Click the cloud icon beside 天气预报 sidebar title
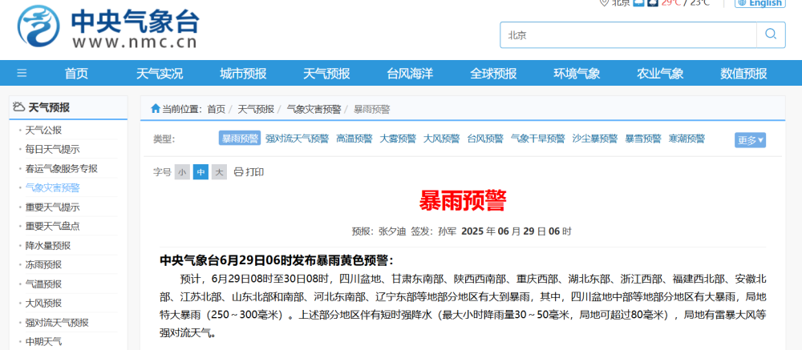Screen dimensions: 802x350 tap(18, 107)
